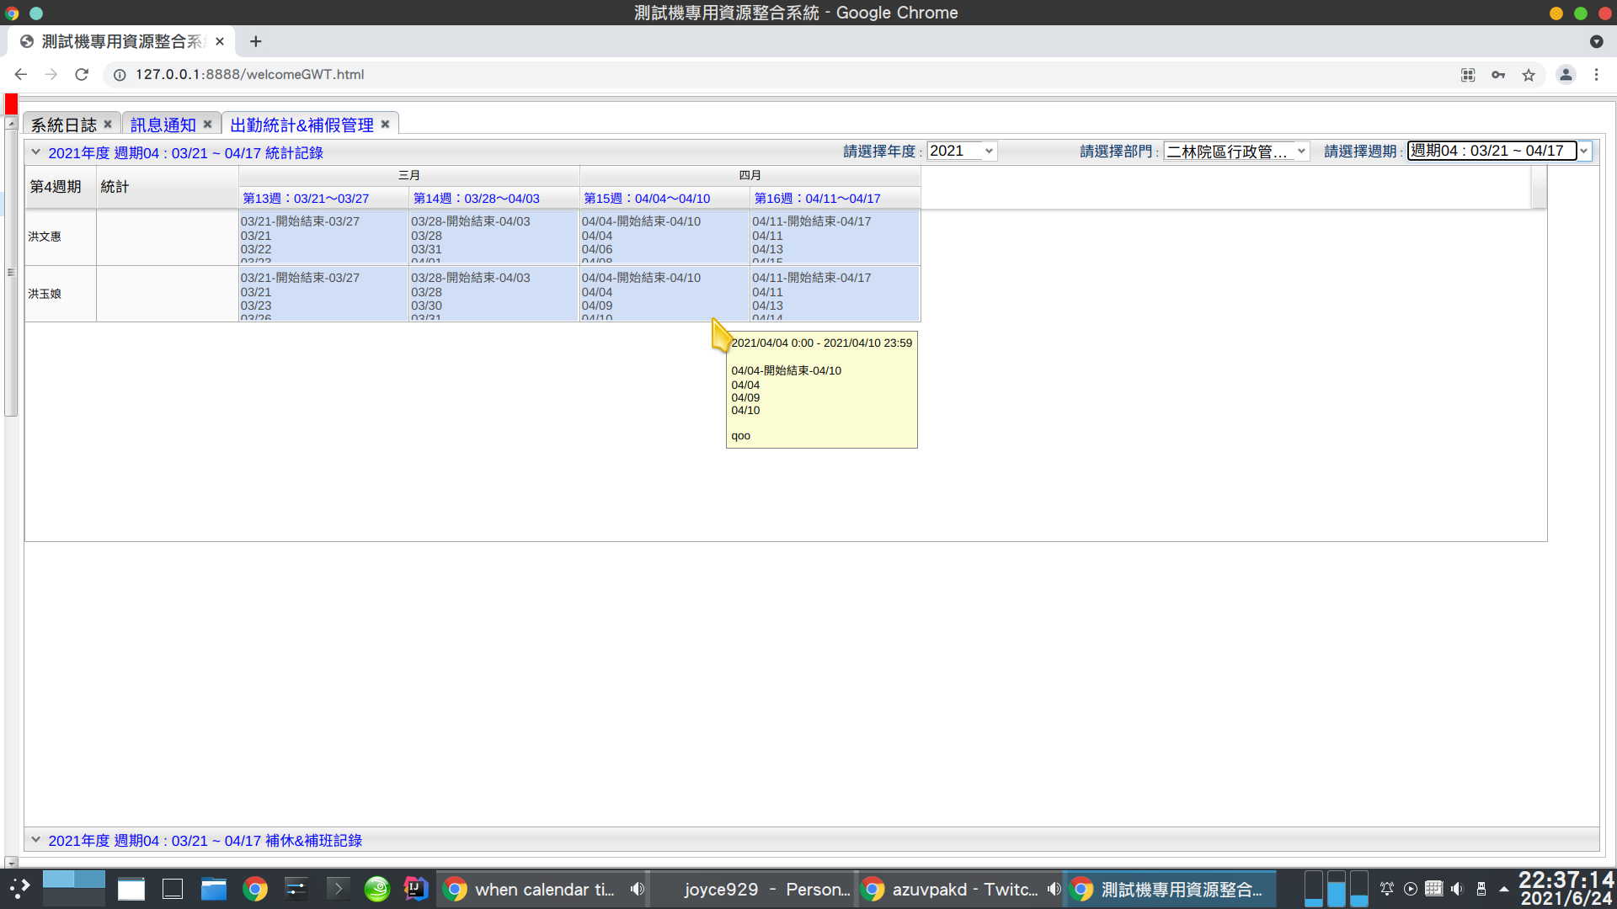Select the 出勤統計&補假管理 tab
This screenshot has width=1617, height=909.
pos(302,125)
